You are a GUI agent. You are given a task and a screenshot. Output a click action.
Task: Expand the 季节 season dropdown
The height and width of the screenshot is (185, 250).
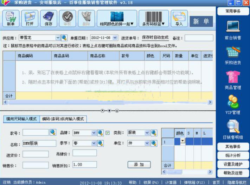(x=94, y=143)
